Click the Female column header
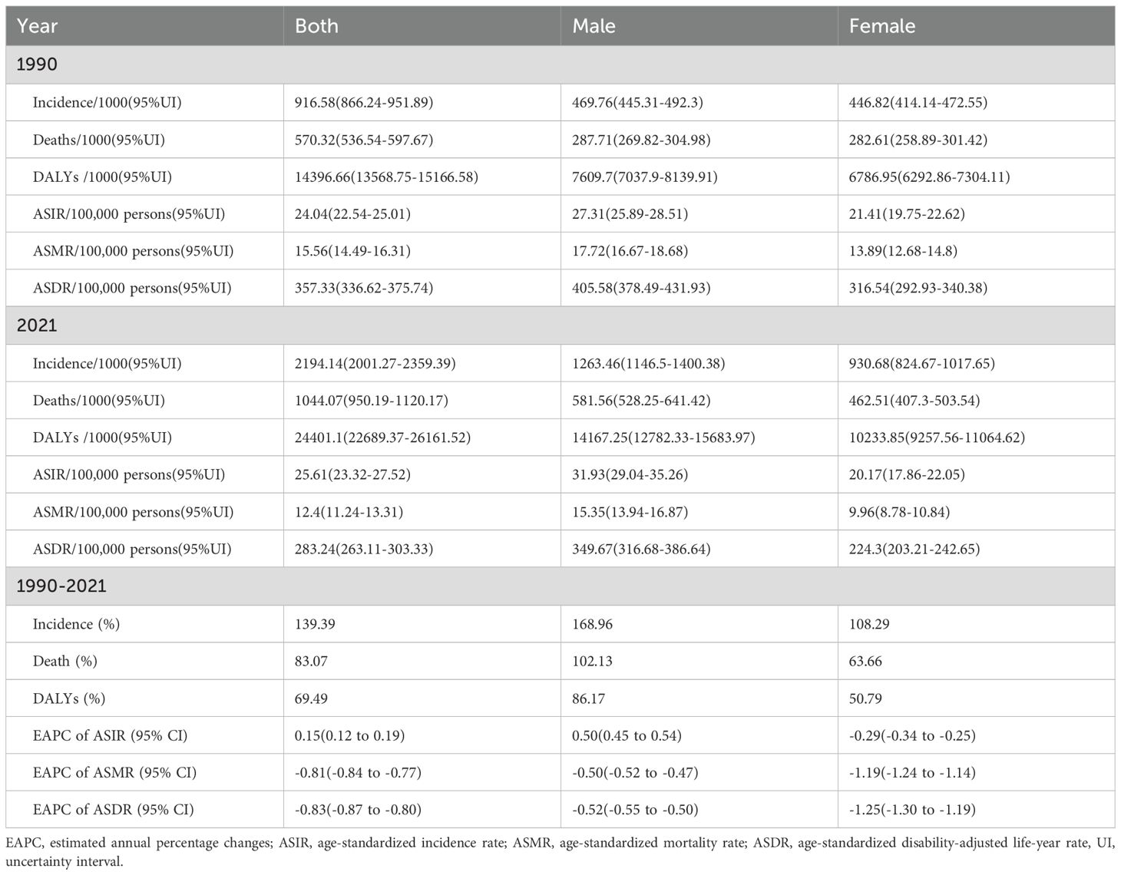This screenshot has height=875, width=1121. (x=881, y=26)
